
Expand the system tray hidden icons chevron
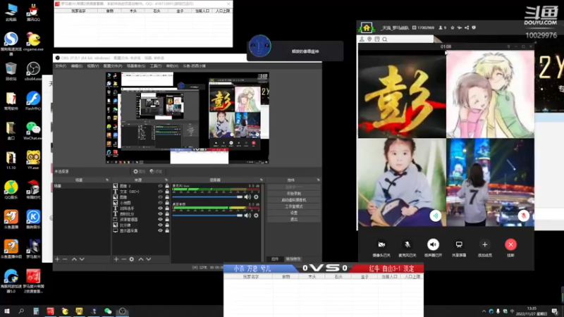click(484, 311)
